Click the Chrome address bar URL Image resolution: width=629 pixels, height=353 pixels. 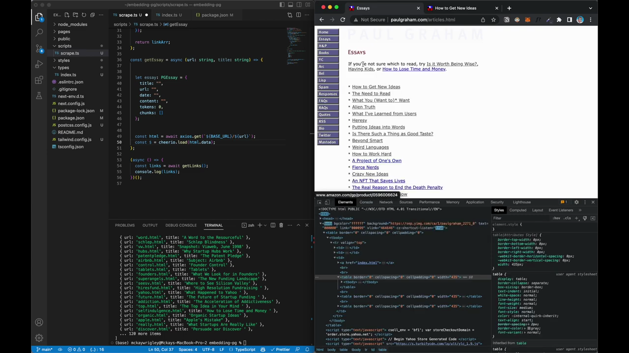(x=423, y=20)
